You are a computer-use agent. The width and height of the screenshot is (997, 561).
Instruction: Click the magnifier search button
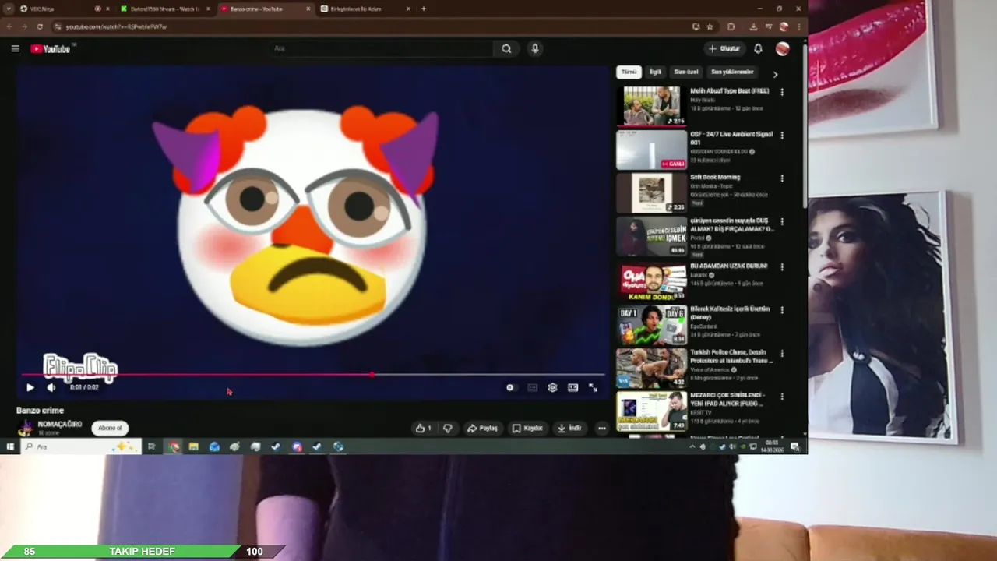pyautogui.click(x=506, y=48)
